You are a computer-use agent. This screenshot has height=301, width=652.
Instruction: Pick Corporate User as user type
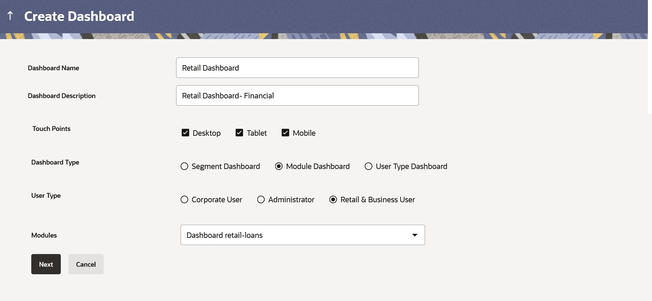(x=184, y=200)
